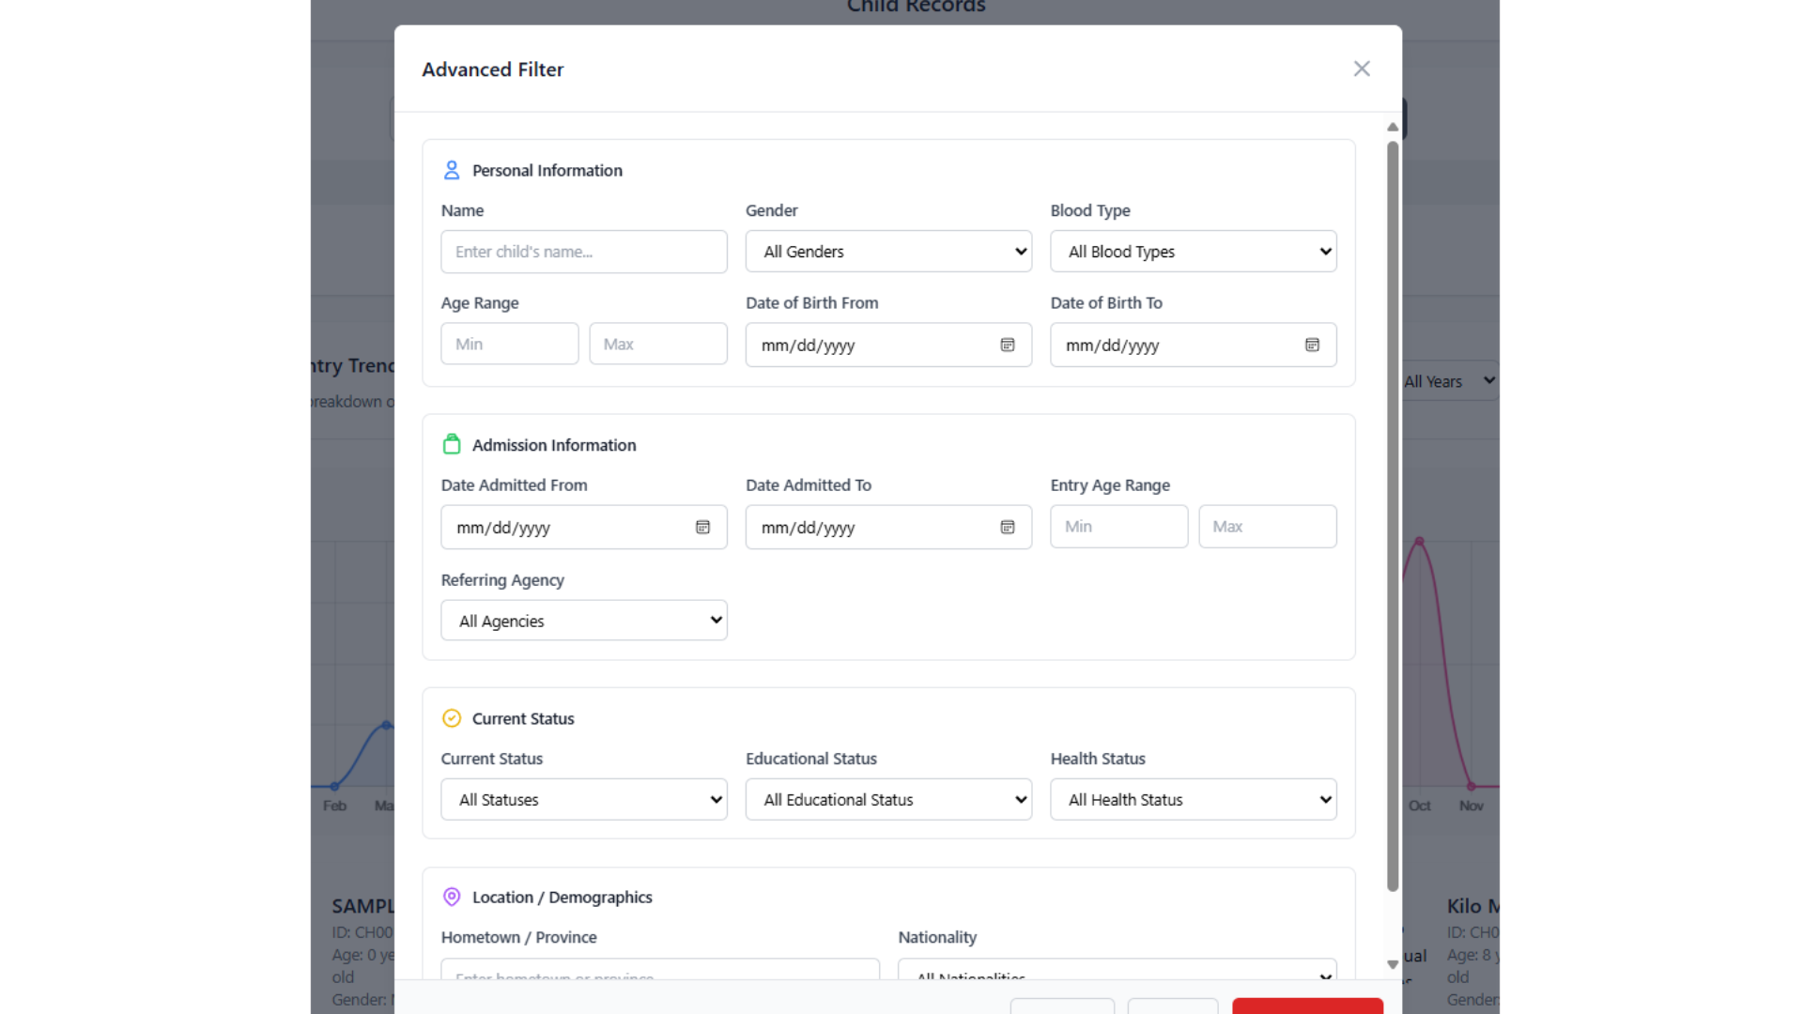Open the All Statuses dropdown

583,799
